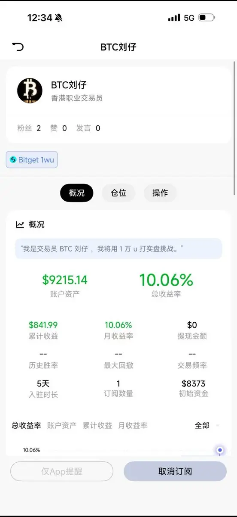Tap the back arrow icon
This screenshot has height=517, width=237.
(x=18, y=47)
